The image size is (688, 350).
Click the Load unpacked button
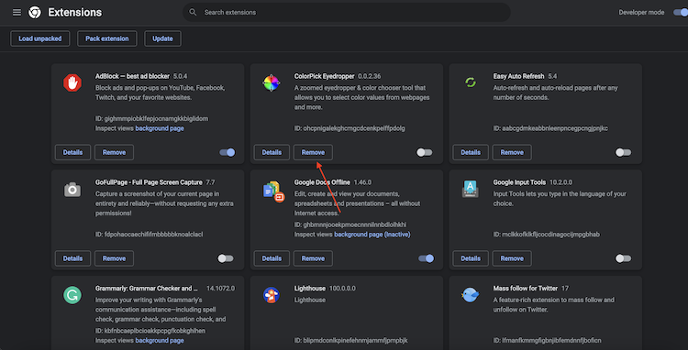pyautogui.click(x=40, y=38)
